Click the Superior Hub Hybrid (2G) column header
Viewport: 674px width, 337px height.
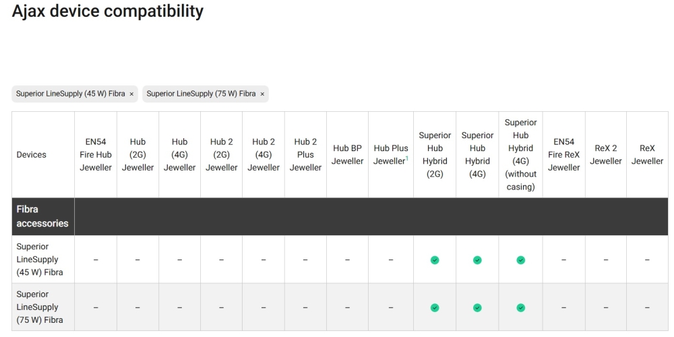(x=435, y=154)
